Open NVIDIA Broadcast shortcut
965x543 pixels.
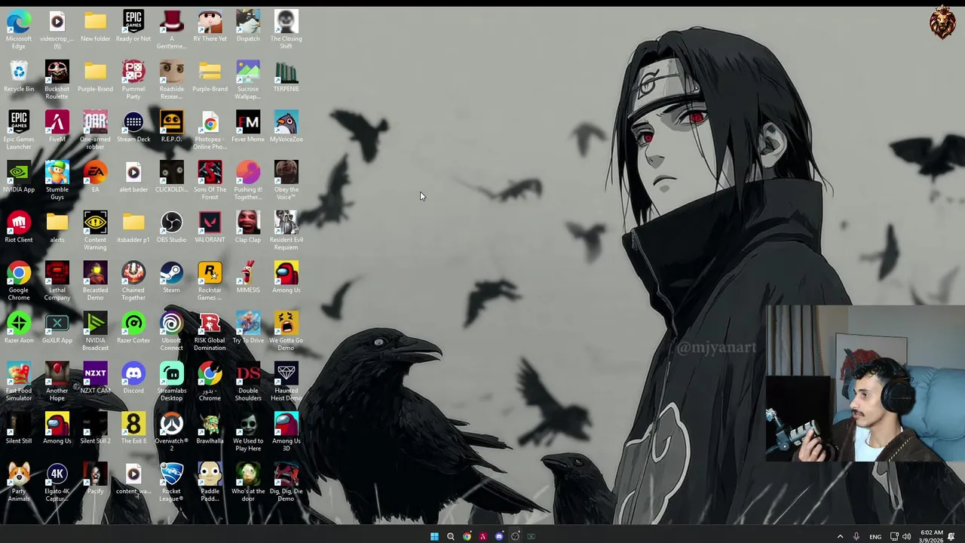coord(96,331)
